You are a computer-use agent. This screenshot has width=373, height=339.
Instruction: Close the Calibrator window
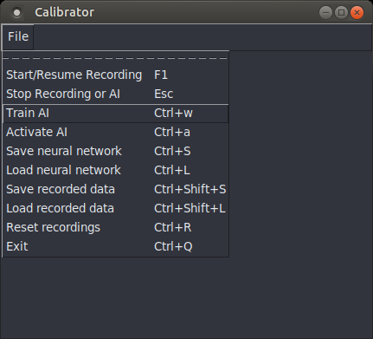(x=357, y=12)
